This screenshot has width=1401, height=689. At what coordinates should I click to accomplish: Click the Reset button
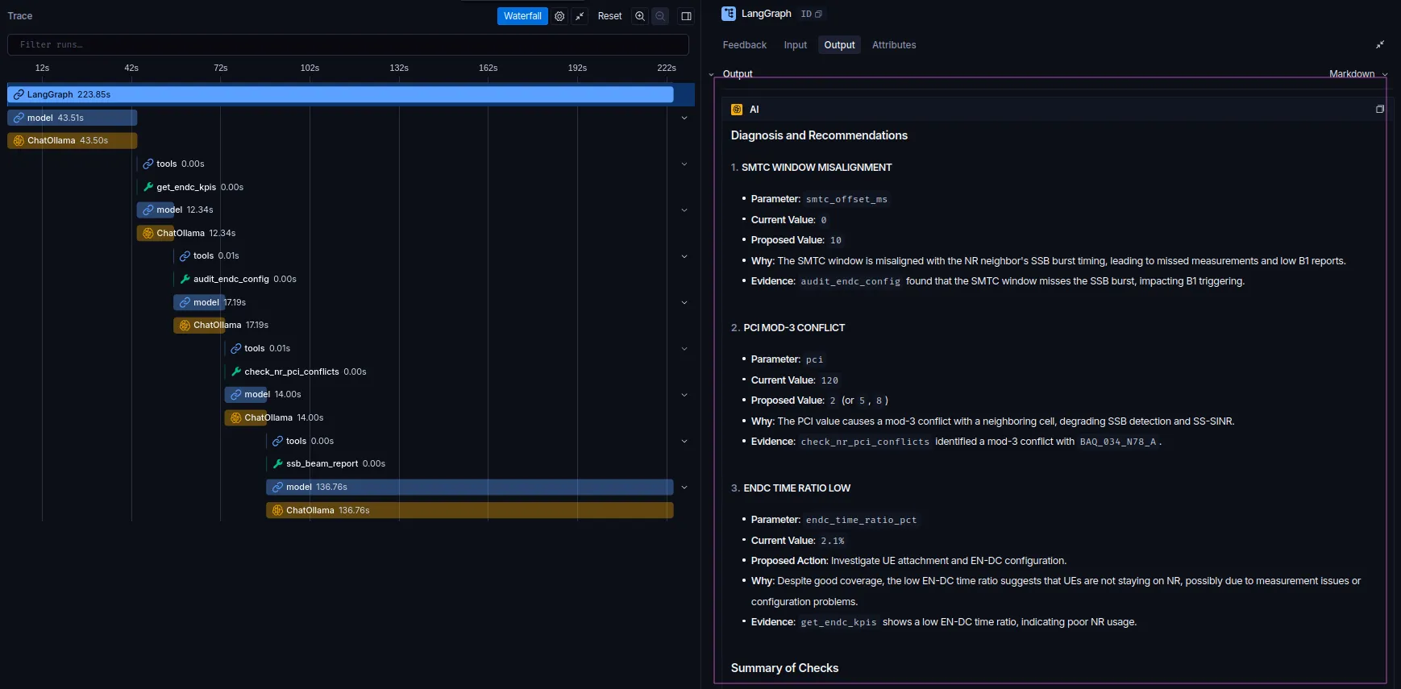point(609,16)
